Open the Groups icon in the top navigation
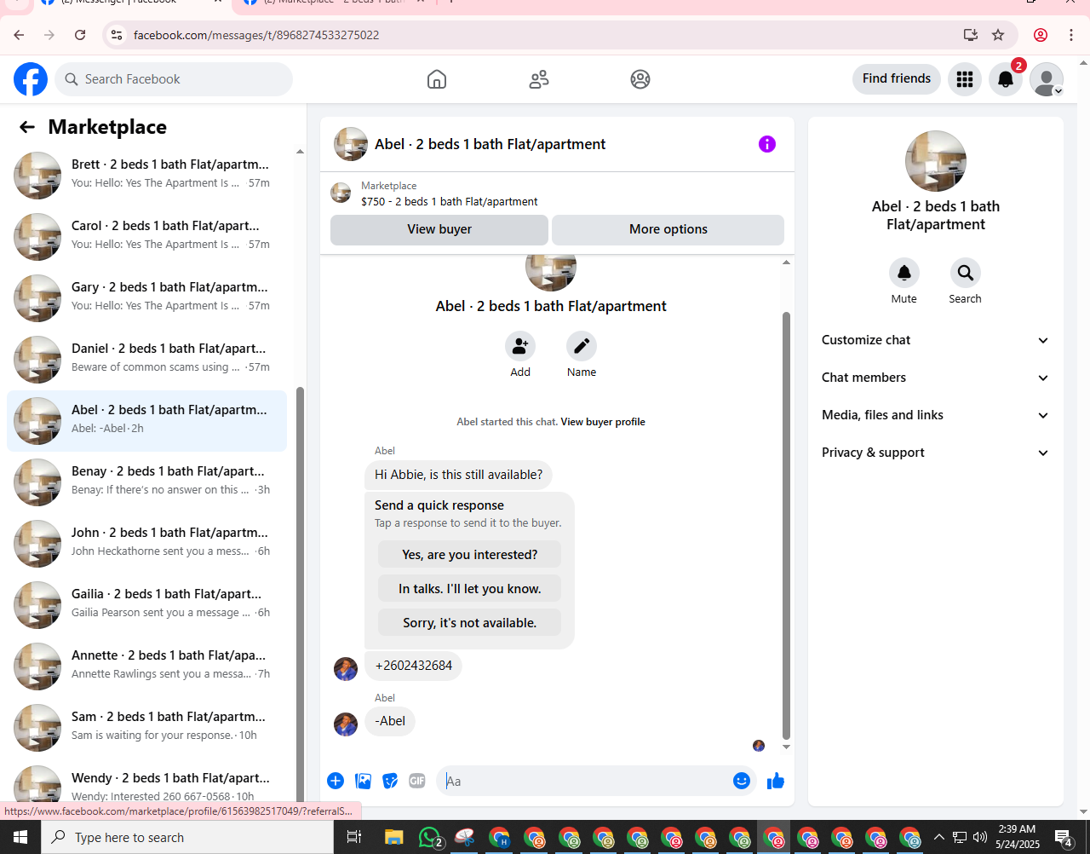The height and width of the screenshot is (854, 1090). click(640, 79)
